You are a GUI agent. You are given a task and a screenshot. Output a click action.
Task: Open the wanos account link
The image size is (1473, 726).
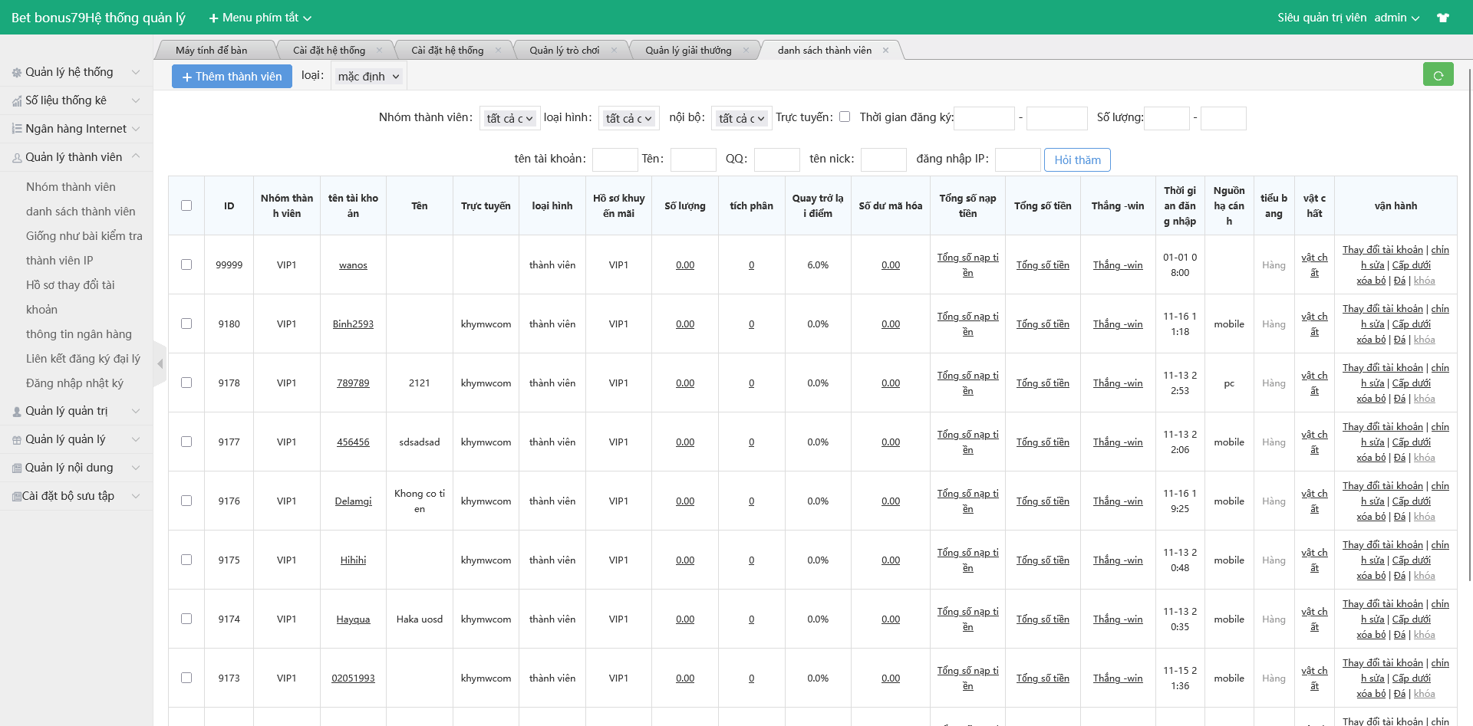[x=353, y=265]
